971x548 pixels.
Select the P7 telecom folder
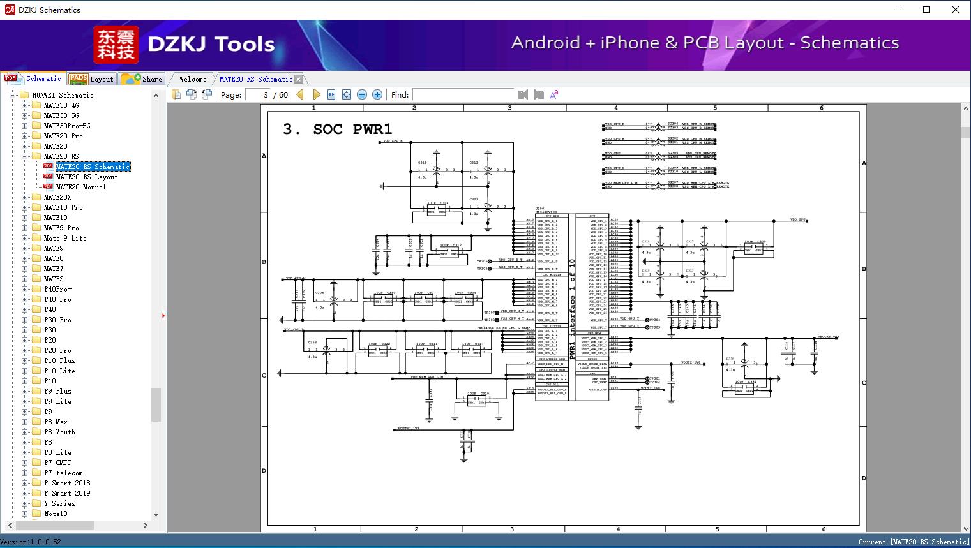pyautogui.click(x=63, y=473)
